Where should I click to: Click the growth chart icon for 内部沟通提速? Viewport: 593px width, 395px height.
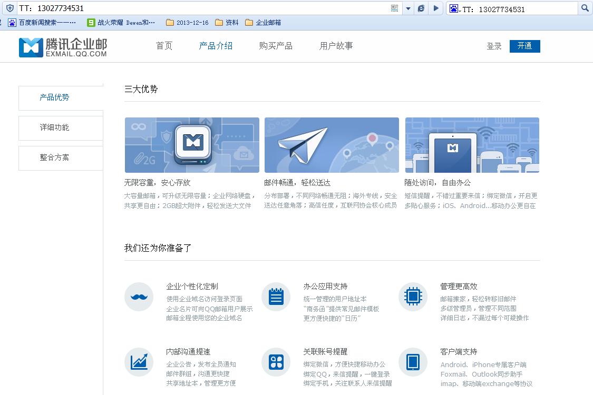[139, 362]
